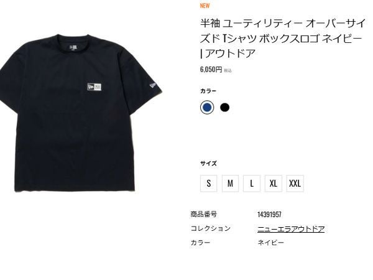Select the XL size box
This screenshot has width=373, height=280.
[x=274, y=184]
